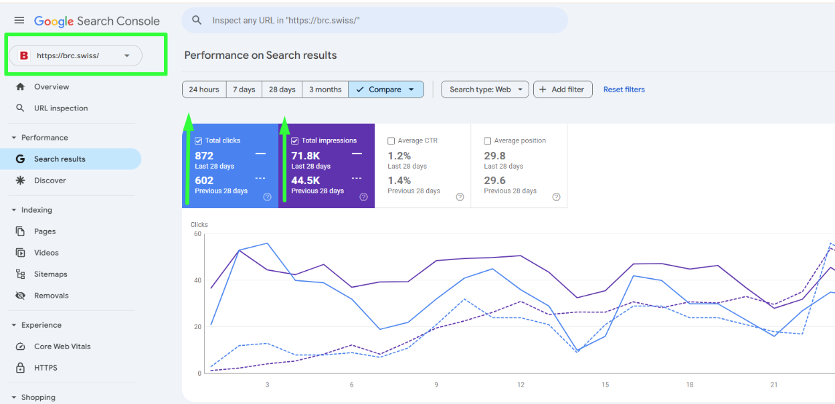Viewport: 835px width, 404px height.
Task: Click the Core Web Vitals gauge icon
Action: [x=20, y=346]
